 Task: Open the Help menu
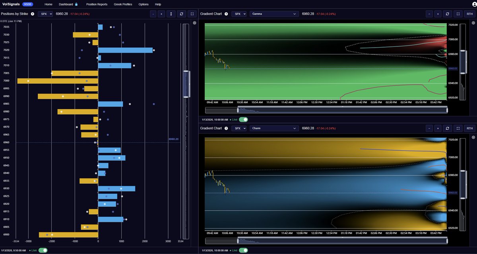click(158, 4)
